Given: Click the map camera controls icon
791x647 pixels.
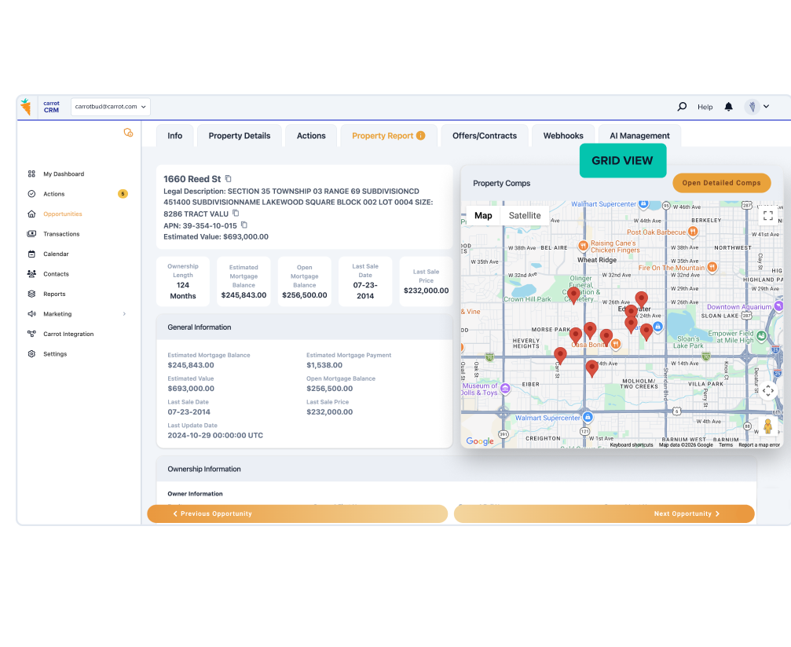Looking at the screenshot, I should 767,390.
